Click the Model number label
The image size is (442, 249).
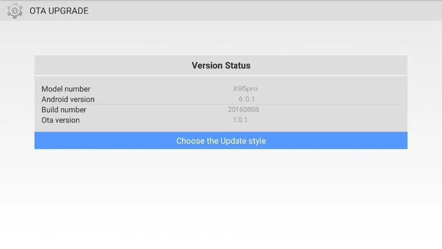[66, 89]
